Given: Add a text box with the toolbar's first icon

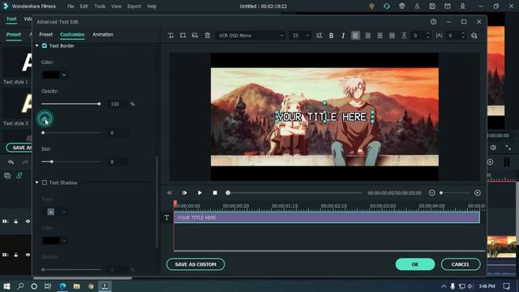Looking at the screenshot, I should coord(170,36).
